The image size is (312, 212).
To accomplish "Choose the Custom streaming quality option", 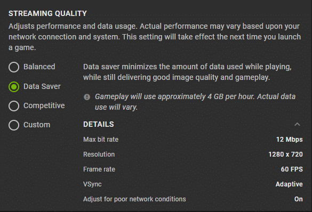I will (x=14, y=125).
